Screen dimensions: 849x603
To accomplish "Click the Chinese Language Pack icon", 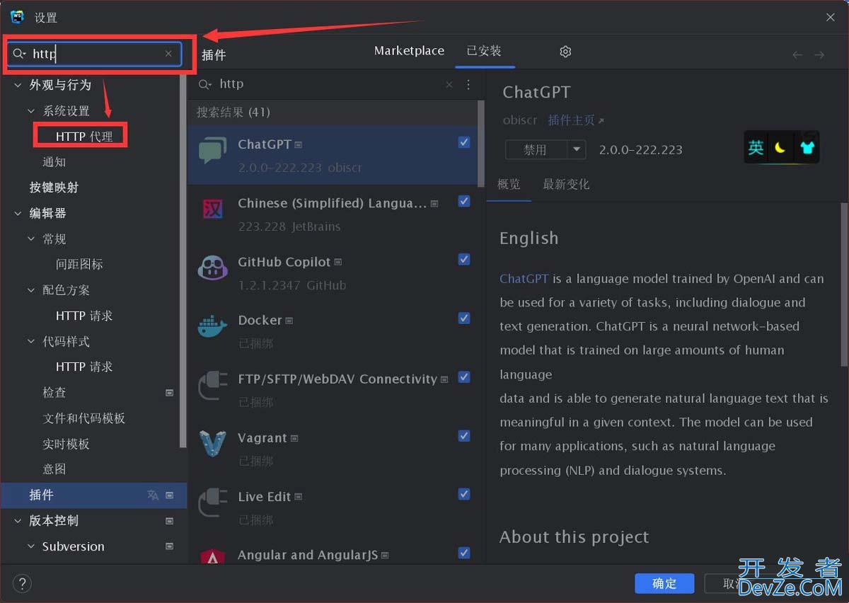I will [212, 209].
